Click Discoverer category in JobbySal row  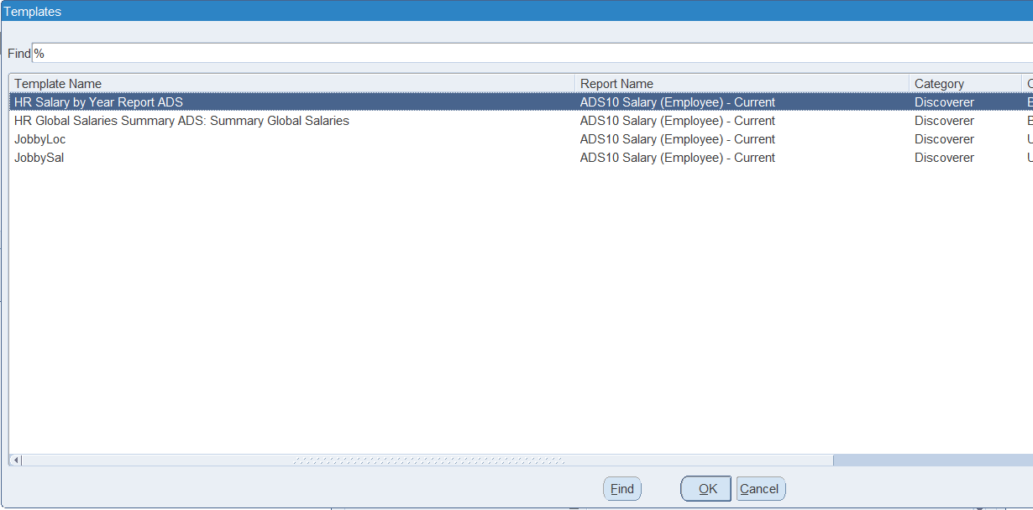tap(944, 158)
